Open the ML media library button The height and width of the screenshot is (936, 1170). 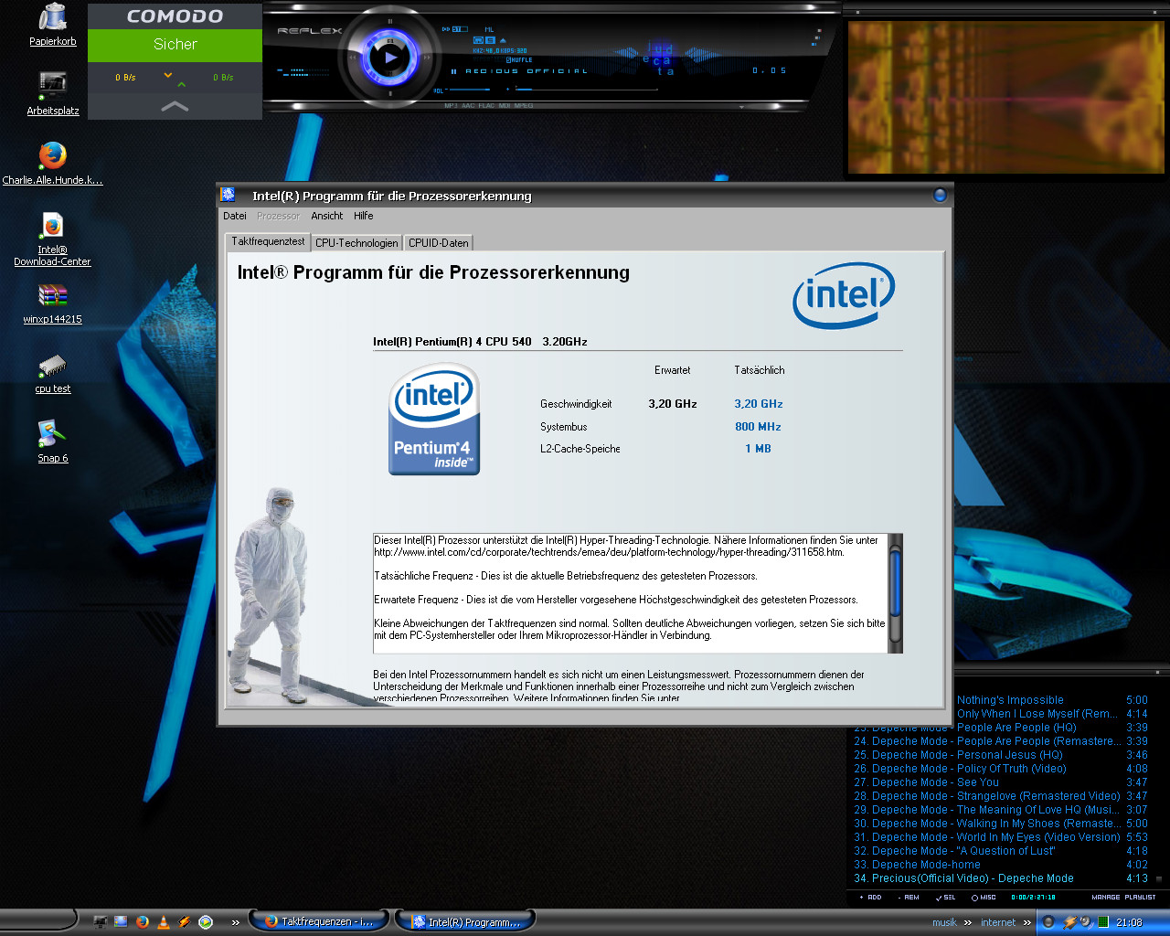pos(489,29)
